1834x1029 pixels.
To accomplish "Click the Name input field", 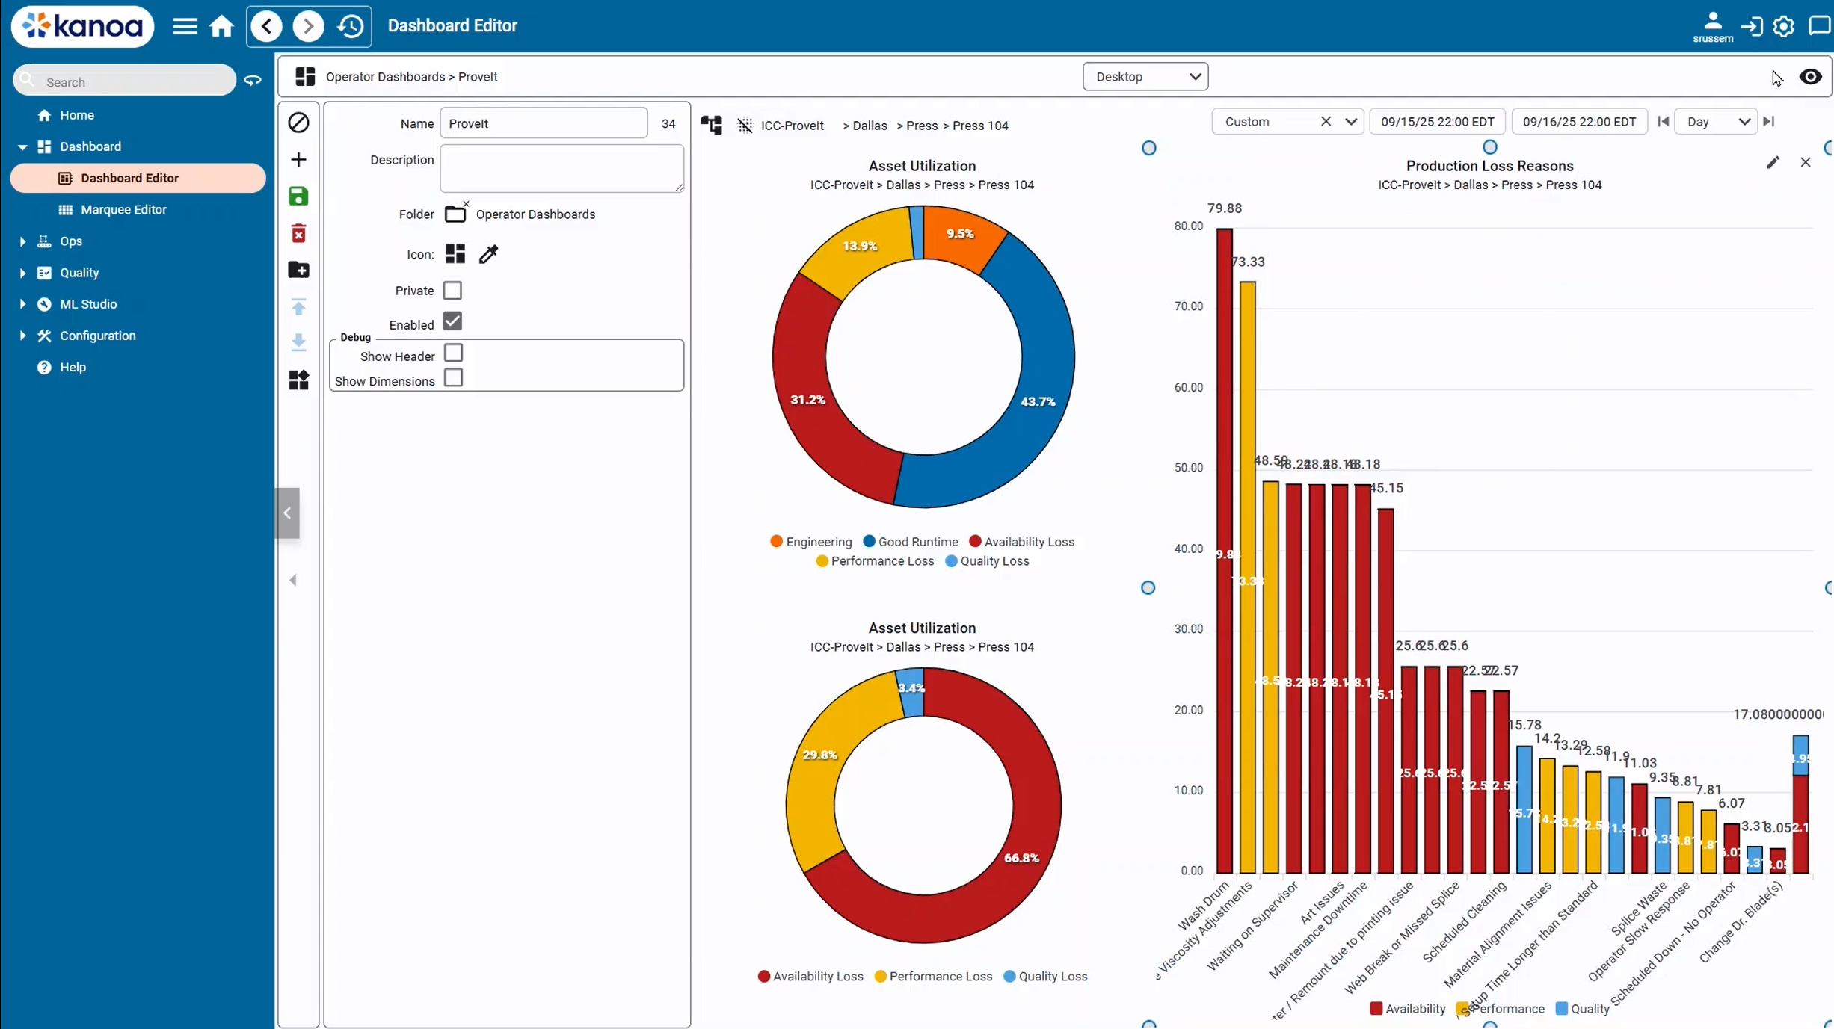I will pyautogui.click(x=544, y=123).
